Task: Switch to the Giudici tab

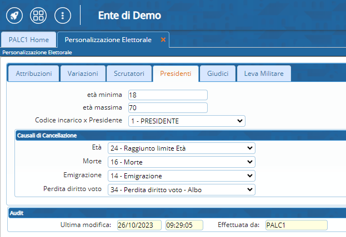Action: tap(217, 74)
